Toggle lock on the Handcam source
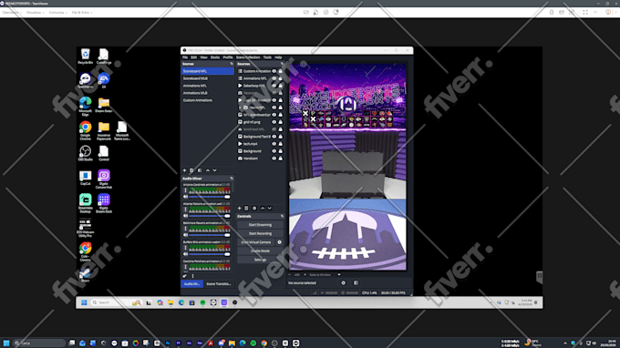The height and width of the screenshot is (348, 620). 280,159
